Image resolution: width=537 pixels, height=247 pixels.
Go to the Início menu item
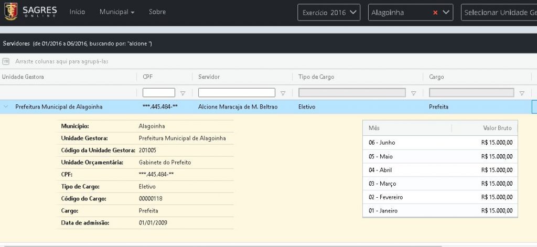77,12
